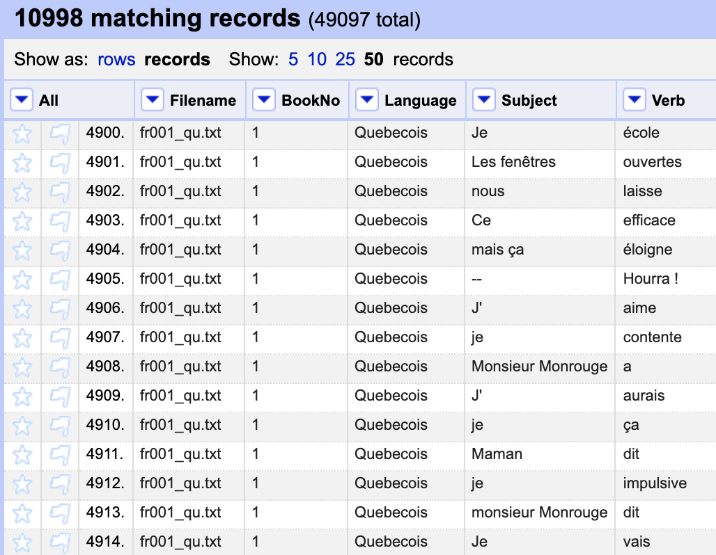The height and width of the screenshot is (555, 716).
Task: Open the Verb column filter dropdown
Action: pos(634,99)
